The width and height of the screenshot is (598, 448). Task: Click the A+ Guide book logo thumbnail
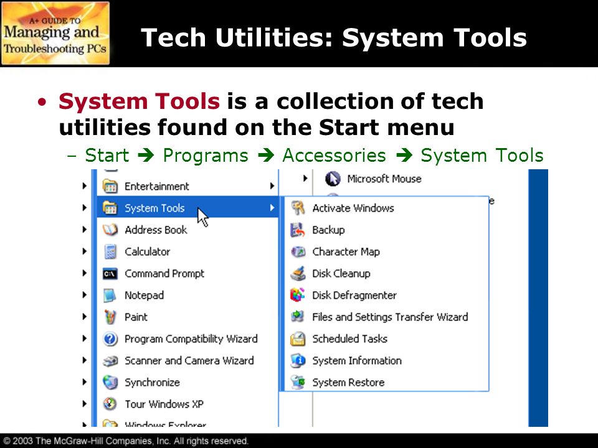coord(55,33)
